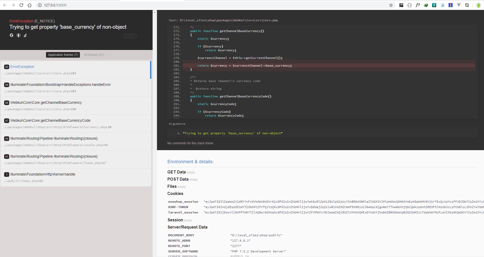
Task: Click the Environment & details heading
Action: 190,162
